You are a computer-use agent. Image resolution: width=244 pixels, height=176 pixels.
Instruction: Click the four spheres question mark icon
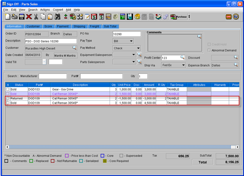[x=80, y=17]
